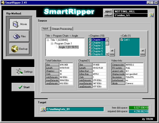
Task: Click maxDatarate 1004 KB/s value
Action: pyautogui.click(x=66, y=80)
